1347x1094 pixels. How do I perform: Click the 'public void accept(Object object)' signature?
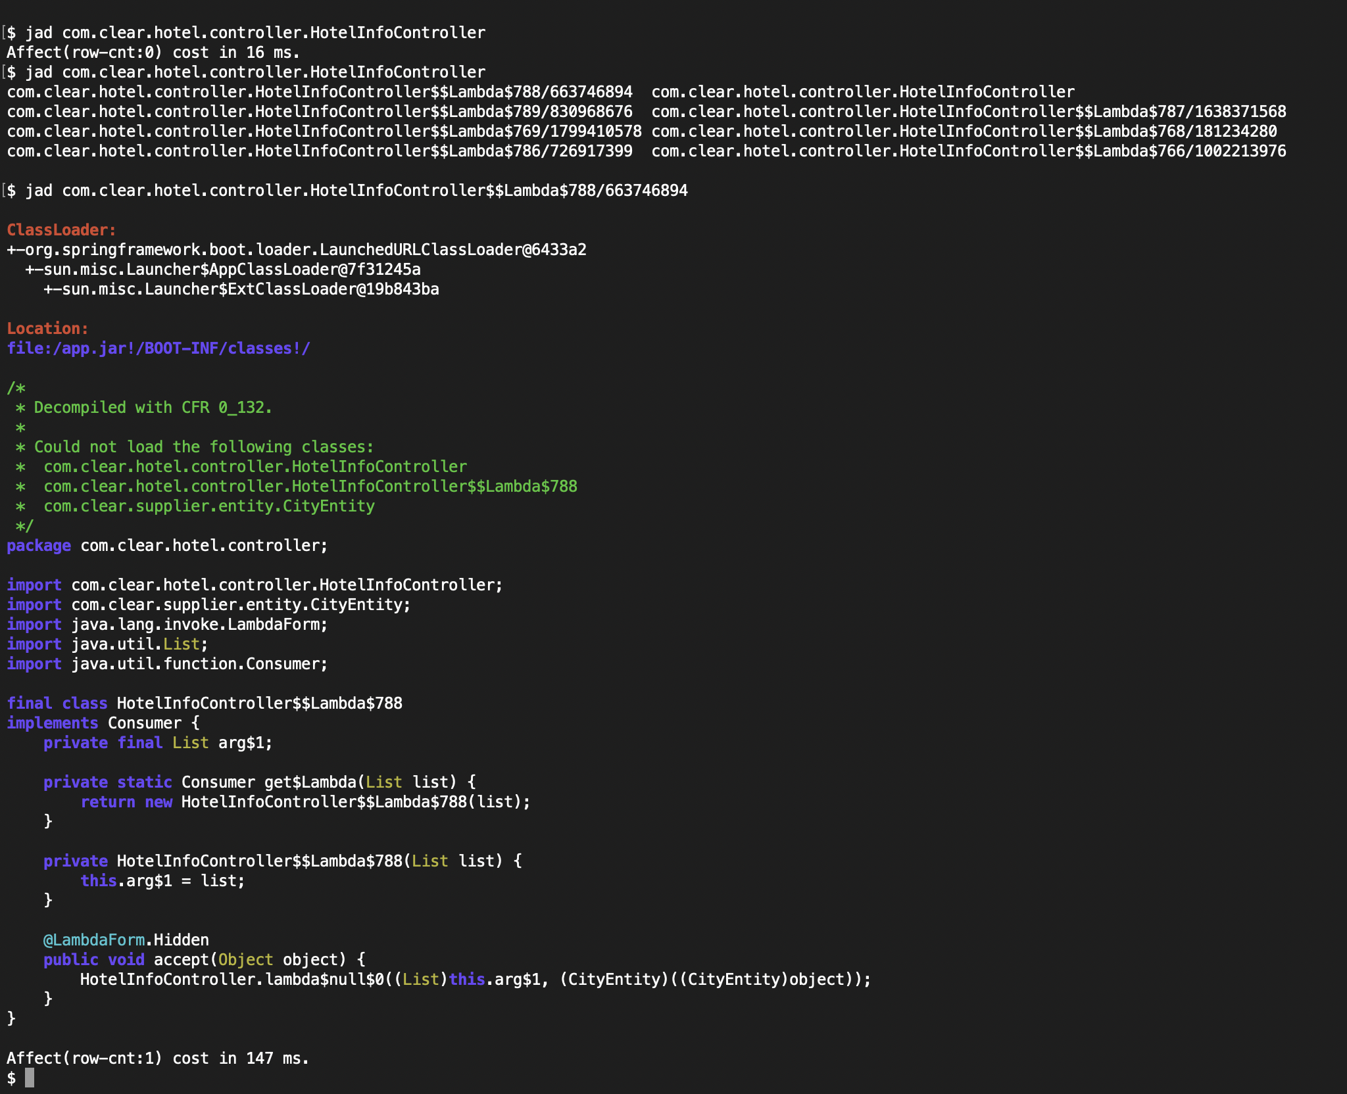pyautogui.click(x=204, y=960)
